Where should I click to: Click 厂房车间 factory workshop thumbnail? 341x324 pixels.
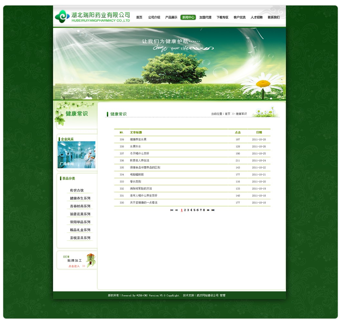[76, 155]
